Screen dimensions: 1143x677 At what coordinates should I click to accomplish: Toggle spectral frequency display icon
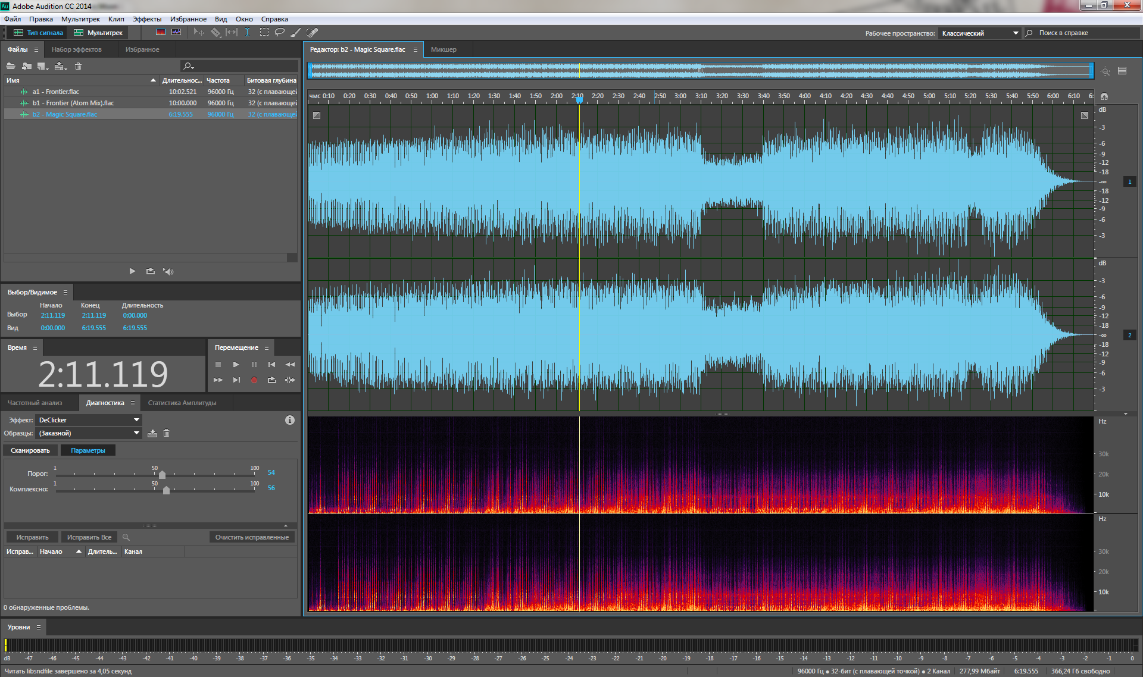(161, 32)
